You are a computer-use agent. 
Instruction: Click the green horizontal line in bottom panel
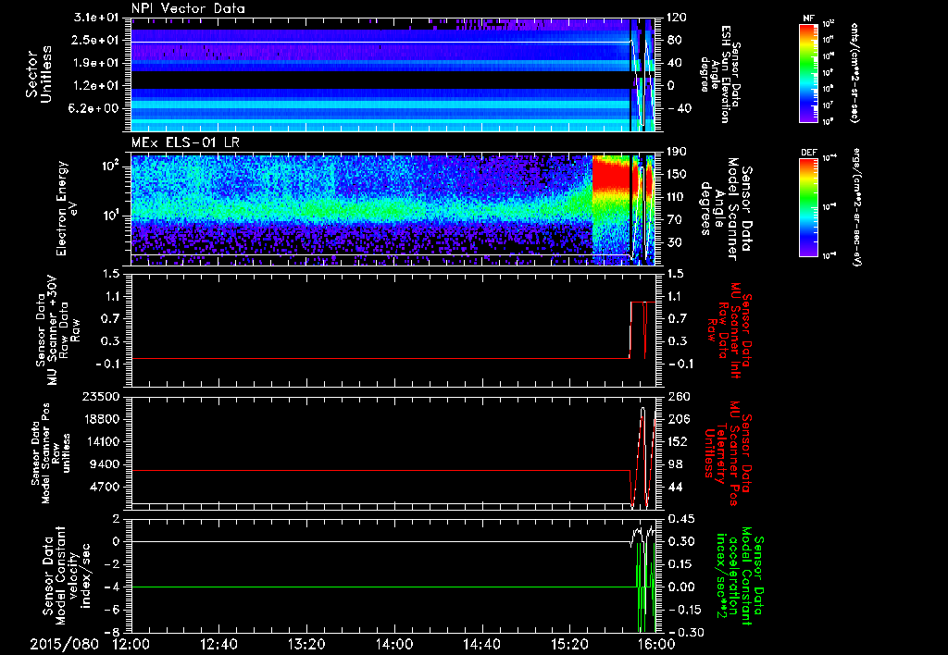point(370,587)
